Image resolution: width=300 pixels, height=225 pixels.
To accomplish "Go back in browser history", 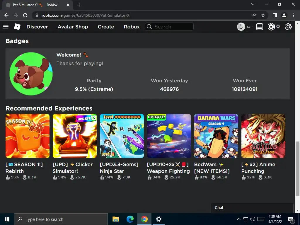I will [x=6, y=15].
